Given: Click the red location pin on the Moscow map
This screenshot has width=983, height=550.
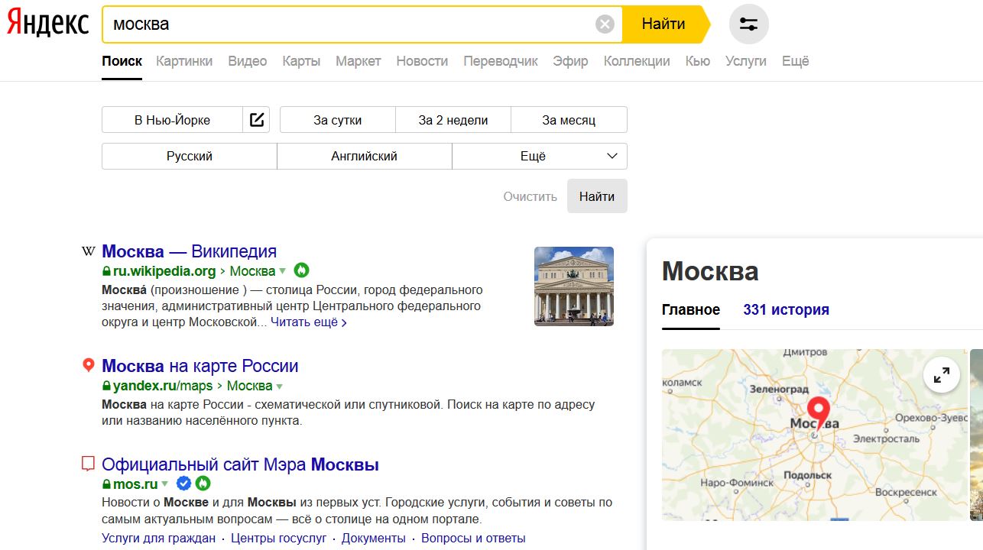Looking at the screenshot, I should click(819, 415).
